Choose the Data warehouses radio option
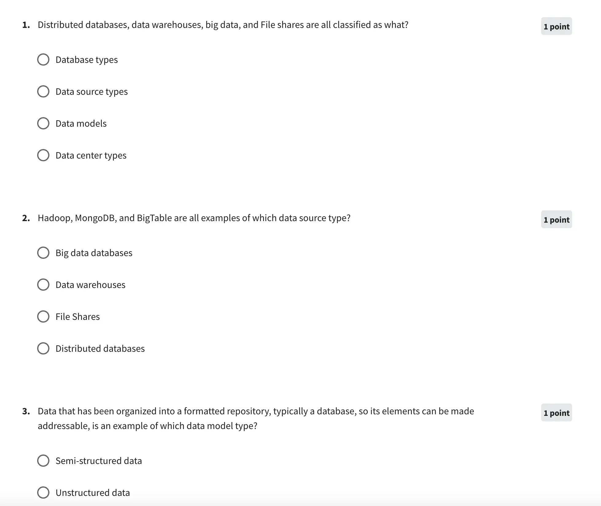601x506 pixels. pyautogui.click(x=43, y=285)
